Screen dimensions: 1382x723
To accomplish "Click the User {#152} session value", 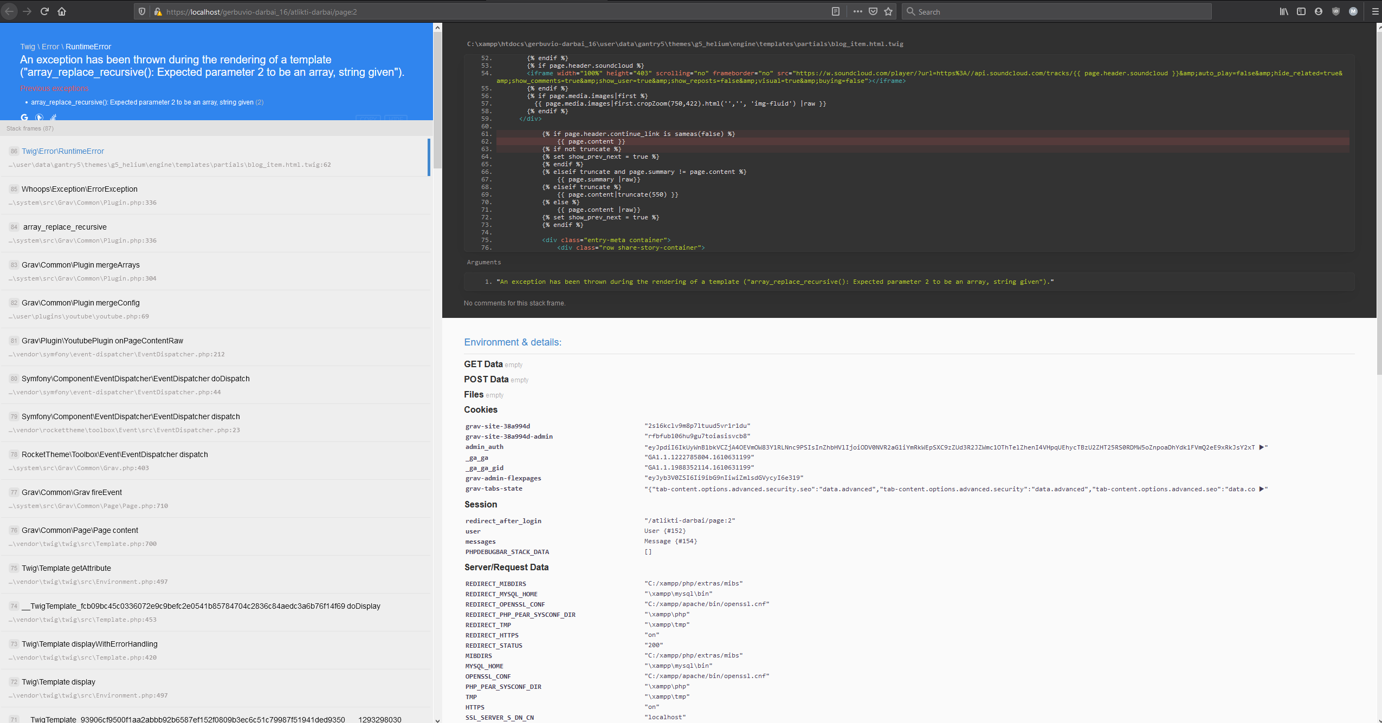I will (665, 531).
